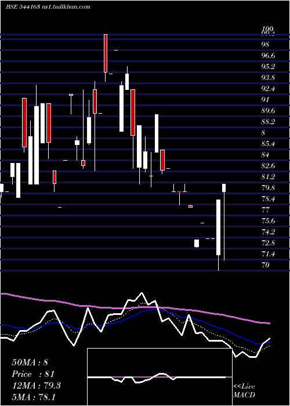290x406 pixels.
Task: Click the <<Live MACD label
Action: [x=244, y=390]
